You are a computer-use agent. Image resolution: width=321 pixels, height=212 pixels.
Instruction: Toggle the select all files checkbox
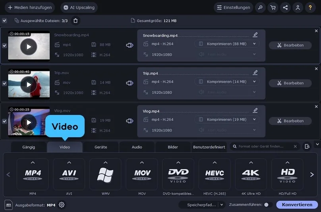(4, 21)
